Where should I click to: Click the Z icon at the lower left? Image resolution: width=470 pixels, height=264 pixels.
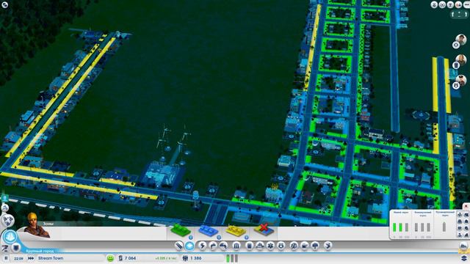[x=5, y=248]
